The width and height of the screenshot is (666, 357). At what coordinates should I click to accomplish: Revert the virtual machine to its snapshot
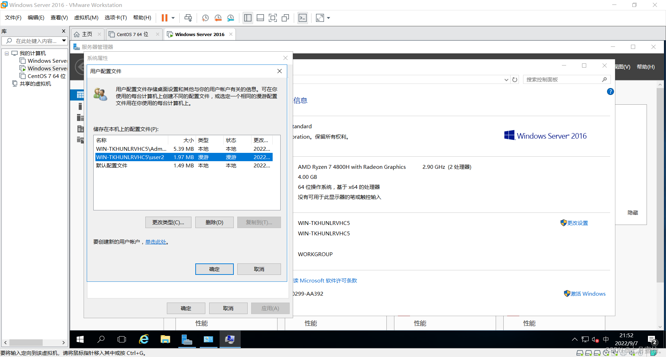[x=218, y=18]
